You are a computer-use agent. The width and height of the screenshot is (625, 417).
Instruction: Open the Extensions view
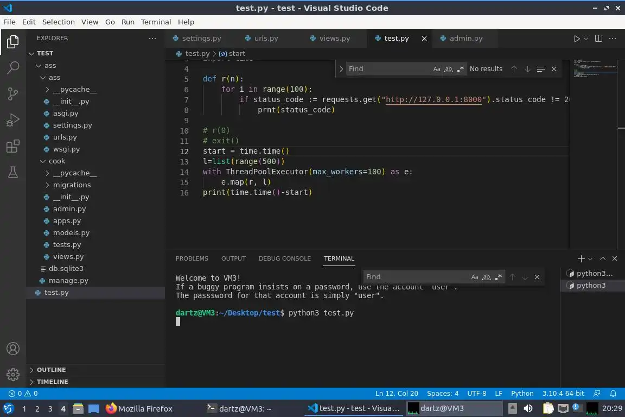click(x=13, y=146)
